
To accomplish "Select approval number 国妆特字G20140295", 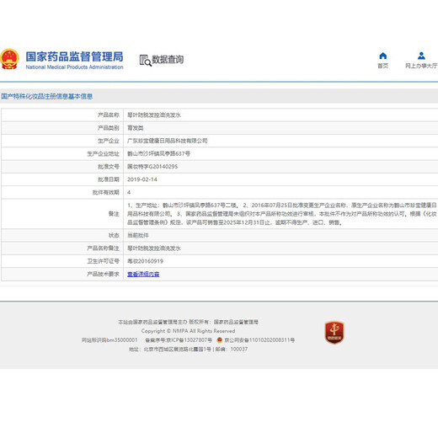I will [x=152, y=167].
